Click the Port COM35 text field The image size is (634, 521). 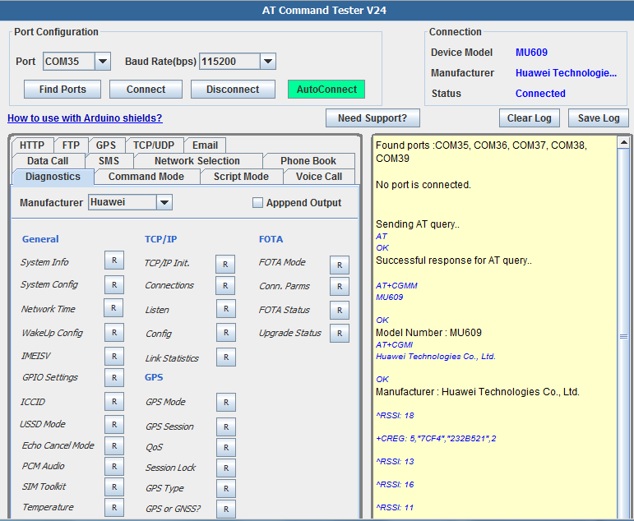(69, 62)
